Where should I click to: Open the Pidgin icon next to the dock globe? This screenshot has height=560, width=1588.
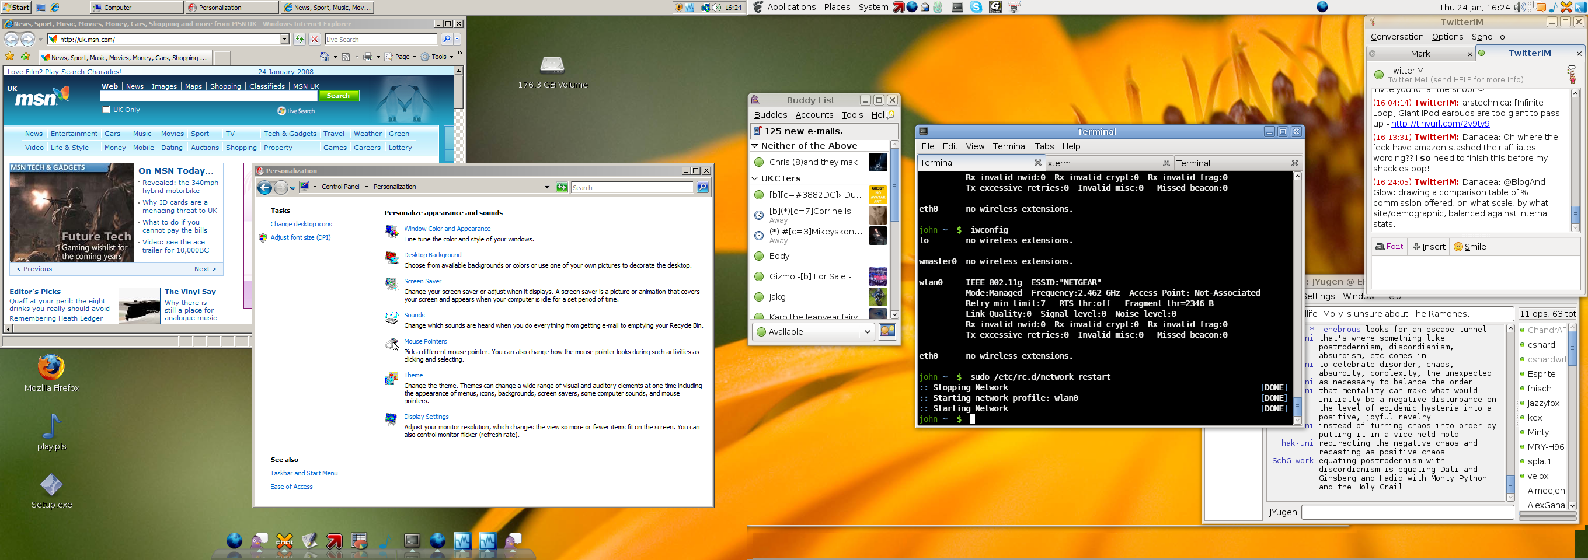pyautogui.click(x=259, y=541)
